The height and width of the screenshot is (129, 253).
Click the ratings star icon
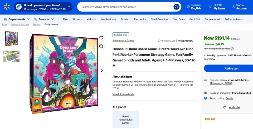click(159, 41)
